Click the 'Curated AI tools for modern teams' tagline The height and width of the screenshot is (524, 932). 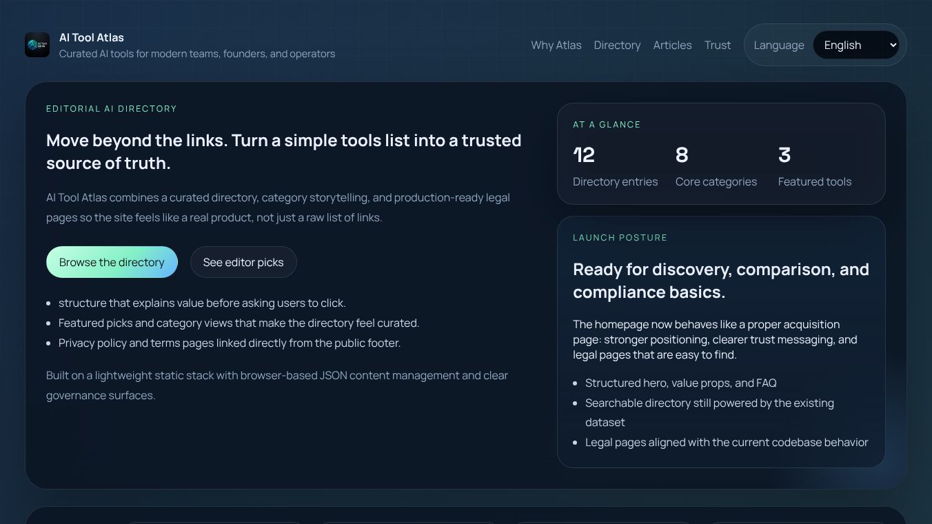pyautogui.click(x=197, y=54)
